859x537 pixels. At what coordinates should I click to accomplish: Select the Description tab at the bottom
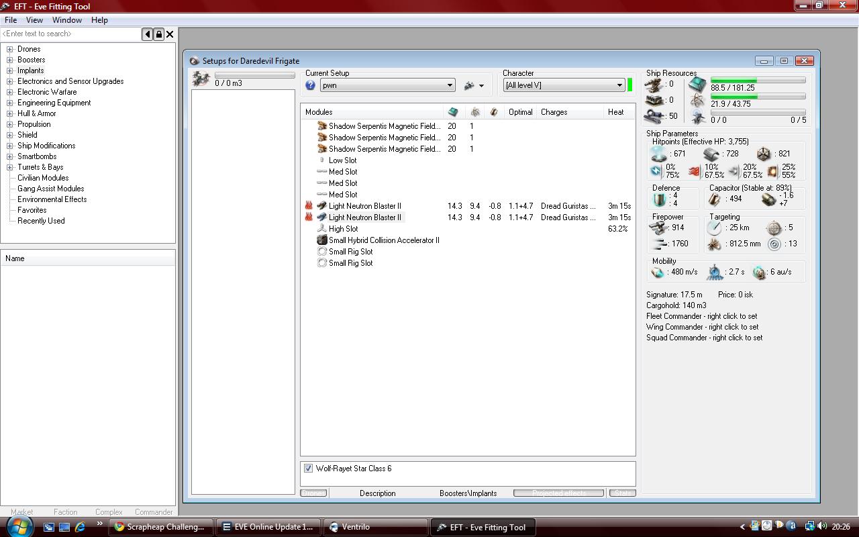[x=377, y=493]
